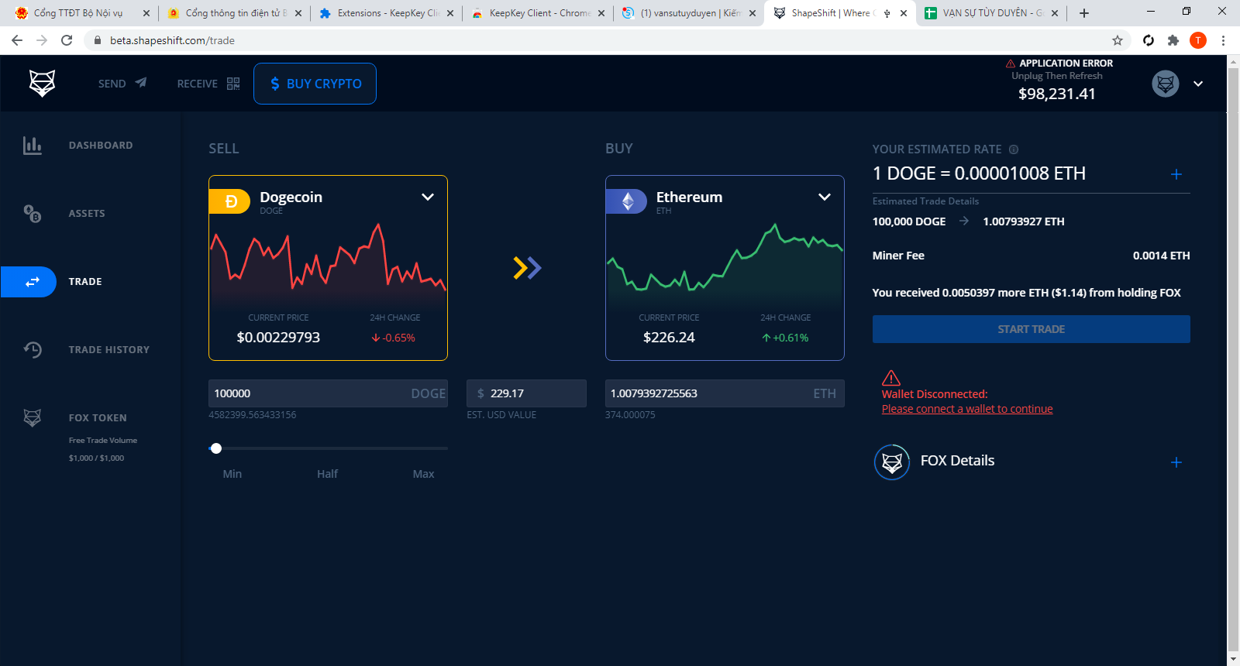Click the DOGE sell amount field
This screenshot has height=666, width=1240.
(x=328, y=393)
